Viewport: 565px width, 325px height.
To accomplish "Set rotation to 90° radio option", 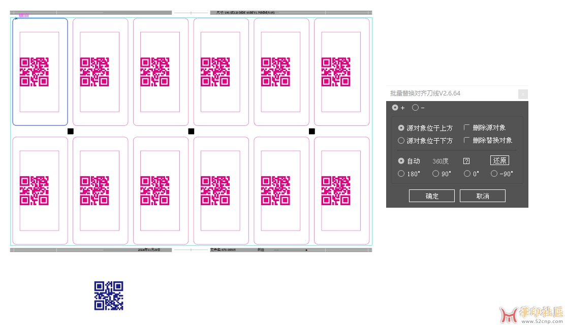I will (x=435, y=174).
